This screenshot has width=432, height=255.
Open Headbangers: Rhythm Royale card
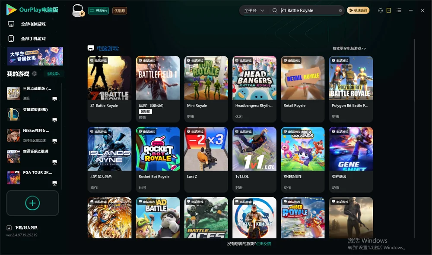(254, 89)
